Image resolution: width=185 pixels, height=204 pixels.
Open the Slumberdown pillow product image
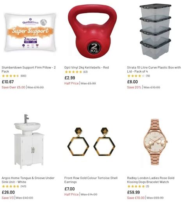pos(30,32)
